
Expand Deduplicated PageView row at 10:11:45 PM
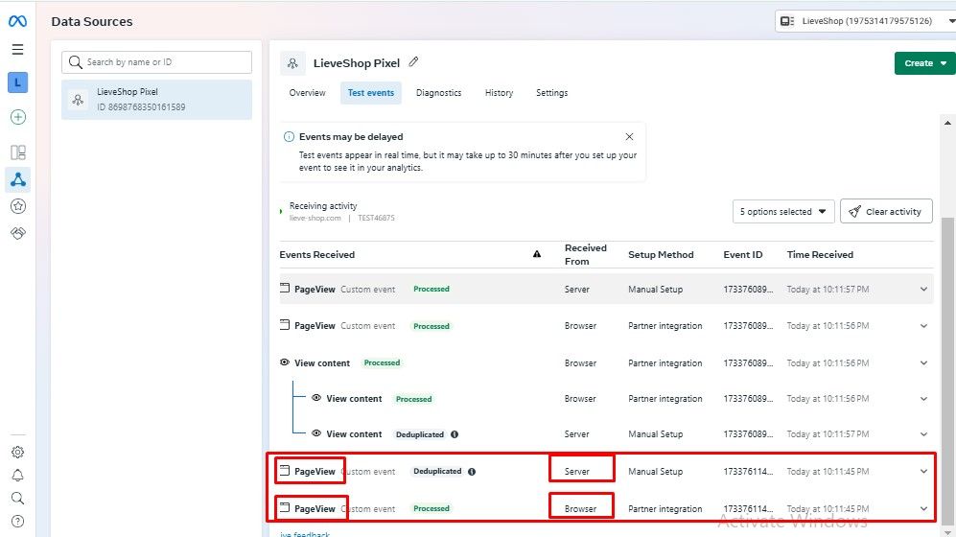tap(923, 471)
